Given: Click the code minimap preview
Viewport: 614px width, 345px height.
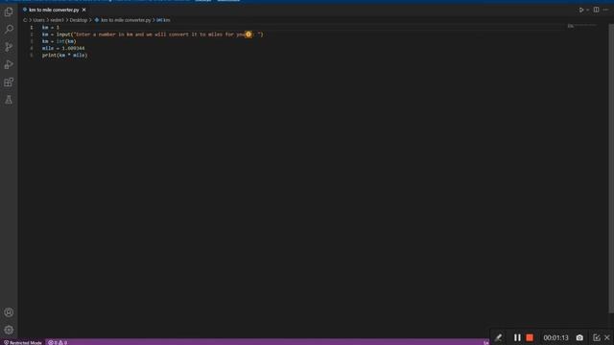Looking at the screenshot, I should click(581, 27).
